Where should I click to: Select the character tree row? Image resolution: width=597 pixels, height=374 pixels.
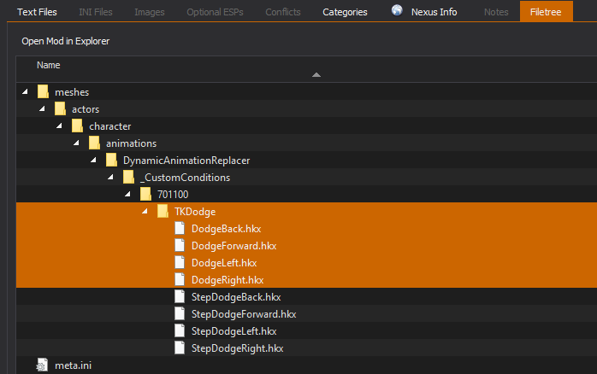coord(306,126)
